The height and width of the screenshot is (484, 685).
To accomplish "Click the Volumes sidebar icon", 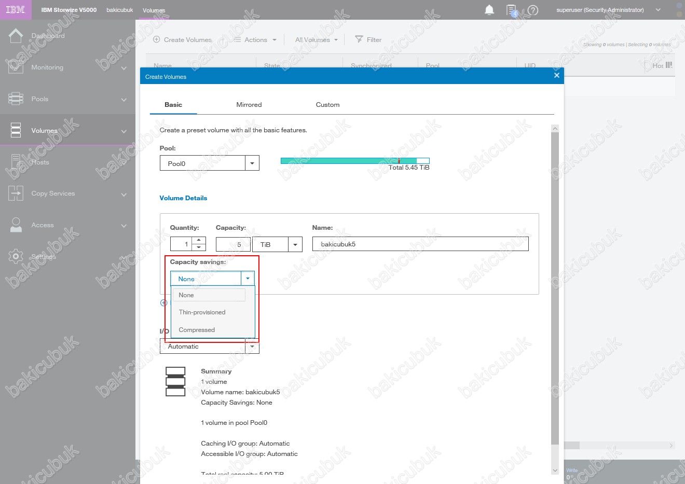I will 16,130.
